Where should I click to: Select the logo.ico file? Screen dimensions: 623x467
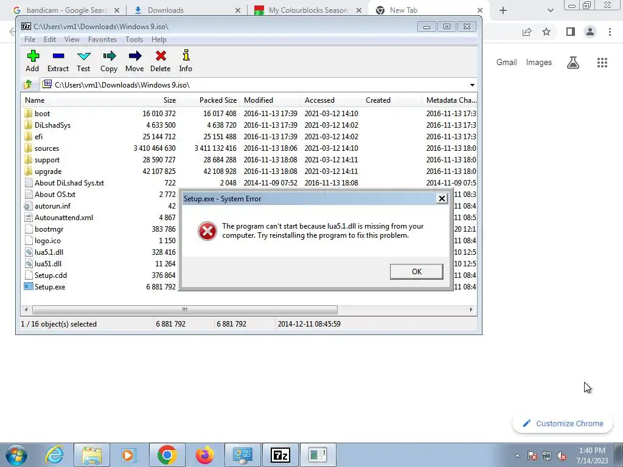pyautogui.click(x=43, y=240)
